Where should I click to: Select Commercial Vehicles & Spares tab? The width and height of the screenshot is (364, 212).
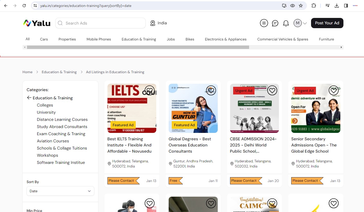tap(283, 39)
